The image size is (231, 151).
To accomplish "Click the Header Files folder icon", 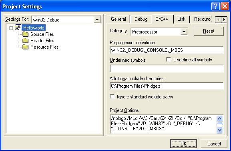I will pyautogui.click(x=25, y=41).
